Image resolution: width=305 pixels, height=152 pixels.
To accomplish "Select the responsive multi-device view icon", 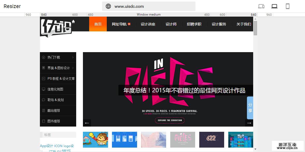I will point(261,6).
